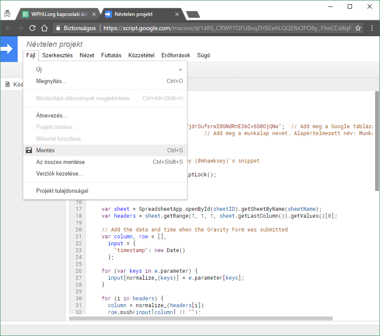Click the Névtelen projekt title to rename
The image size is (380, 336).
pyautogui.click(x=54, y=44)
